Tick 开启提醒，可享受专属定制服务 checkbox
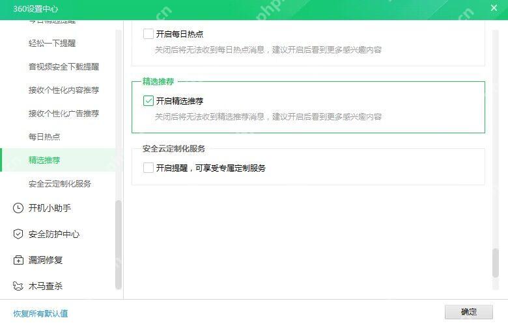The image size is (508, 325). click(x=148, y=168)
